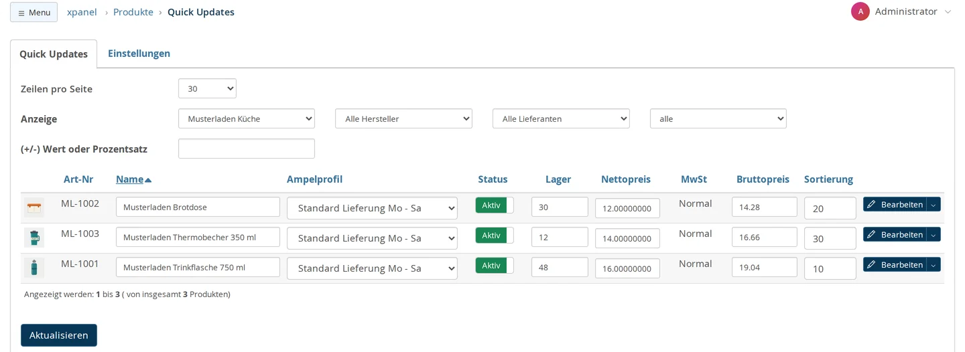965x352 pixels.
Task: Edit Sortierung field showing 30
Action: tap(830, 238)
